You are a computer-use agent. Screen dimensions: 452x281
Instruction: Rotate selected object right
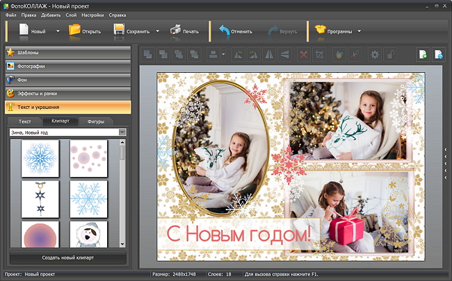254,54
